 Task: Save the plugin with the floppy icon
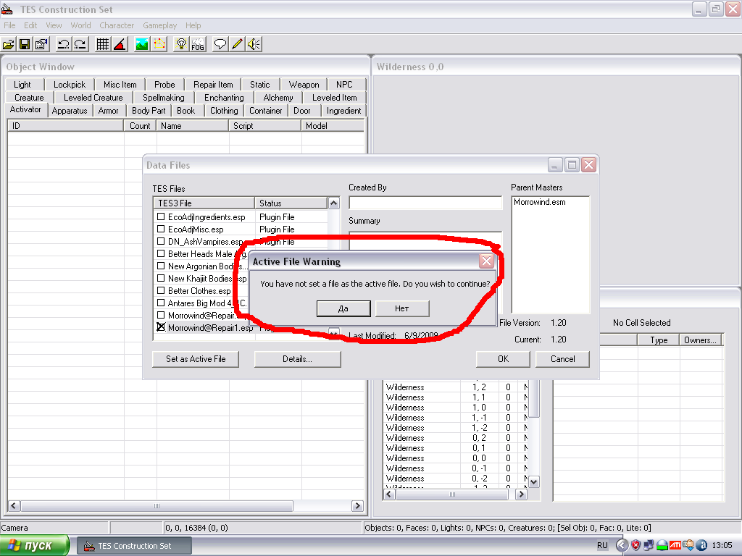click(x=25, y=44)
